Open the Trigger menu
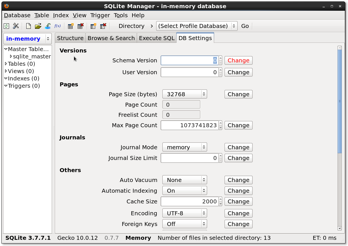Viewport: 348px width, 246px height. [x=100, y=15]
